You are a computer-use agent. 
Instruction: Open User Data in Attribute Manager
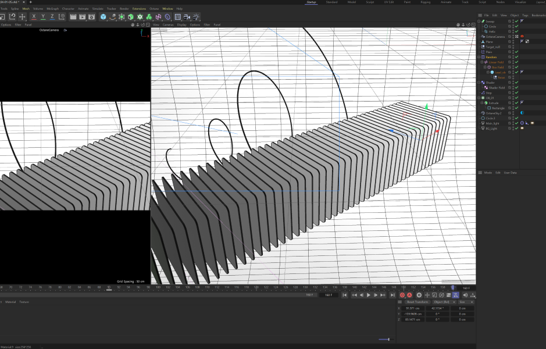510,173
